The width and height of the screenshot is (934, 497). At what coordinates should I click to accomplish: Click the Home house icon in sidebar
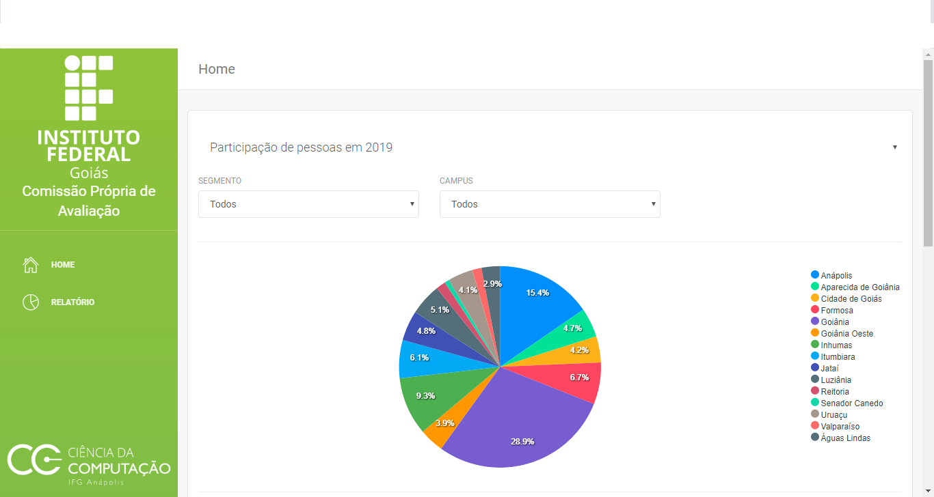coord(31,265)
